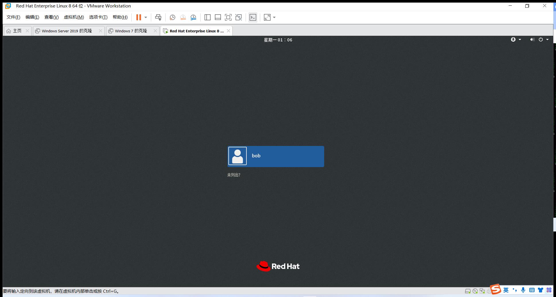The height and width of the screenshot is (297, 556).
Task: Toggle the 英 language mode of Sogou input
Action: [506, 290]
